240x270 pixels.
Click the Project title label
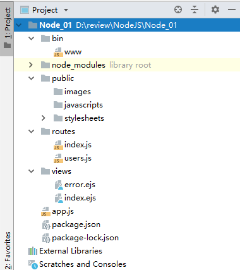point(45,10)
